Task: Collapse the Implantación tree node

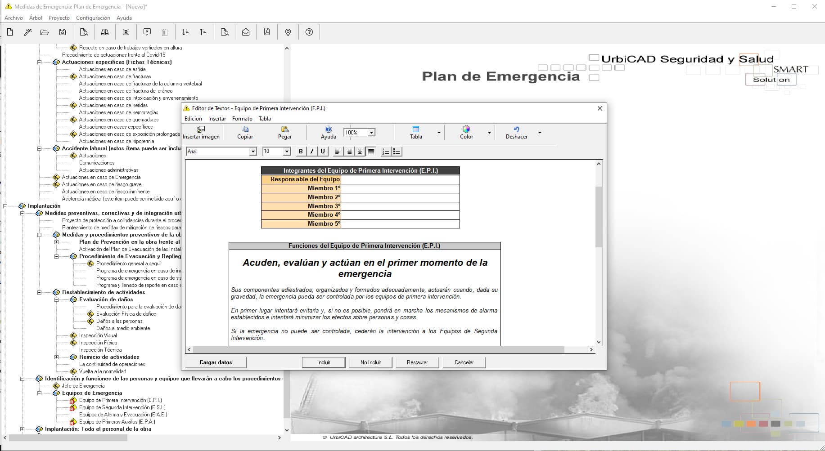Action: coord(5,206)
